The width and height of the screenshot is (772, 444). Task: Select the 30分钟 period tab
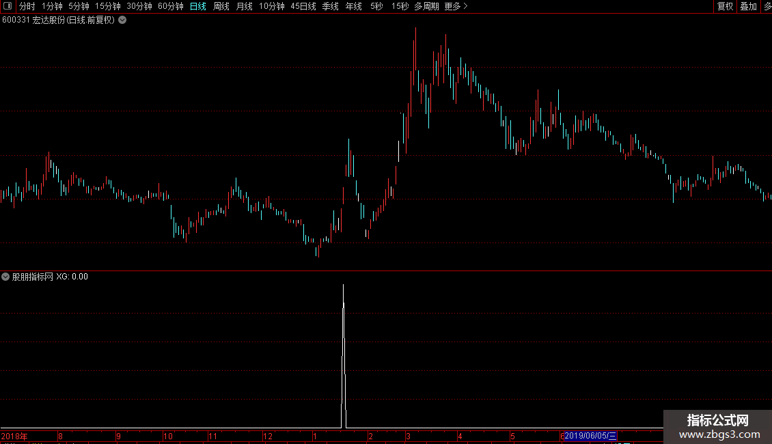(x=139, y=6)
